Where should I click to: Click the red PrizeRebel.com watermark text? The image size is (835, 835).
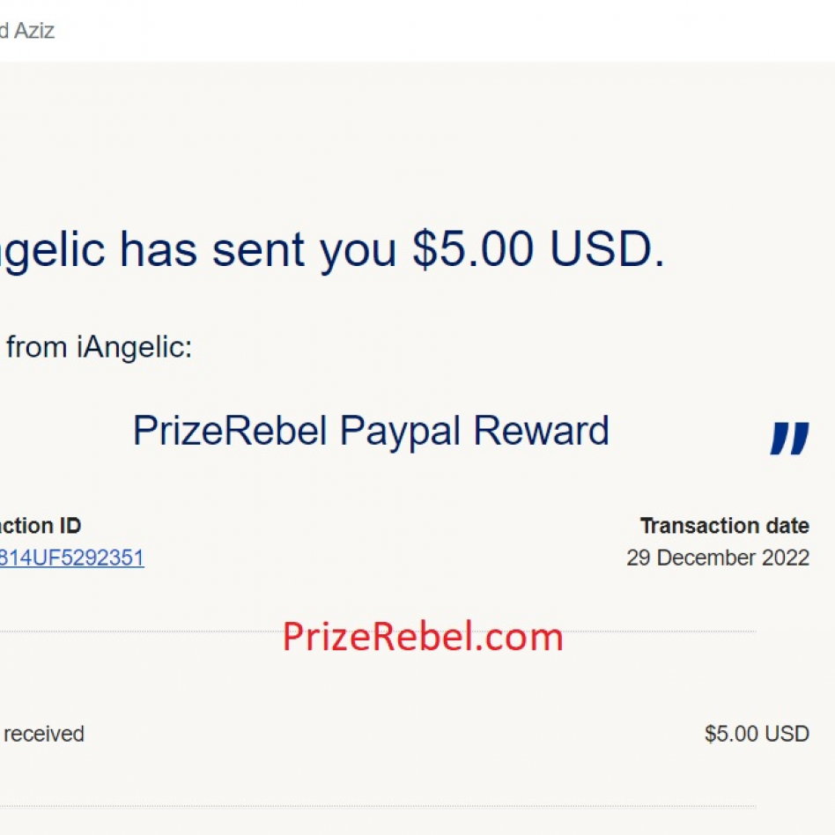click(423, 637)
